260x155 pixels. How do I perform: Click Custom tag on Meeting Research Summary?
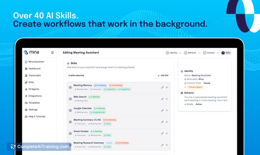point(109,143)
